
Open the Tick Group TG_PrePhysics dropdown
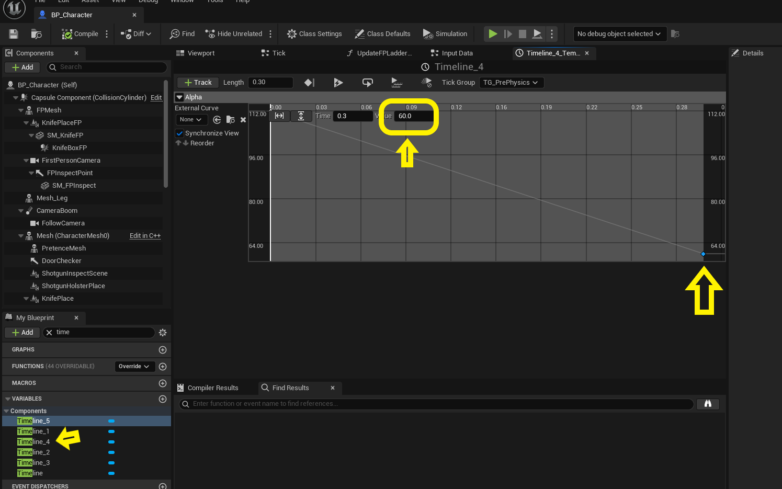pos(511,83)
